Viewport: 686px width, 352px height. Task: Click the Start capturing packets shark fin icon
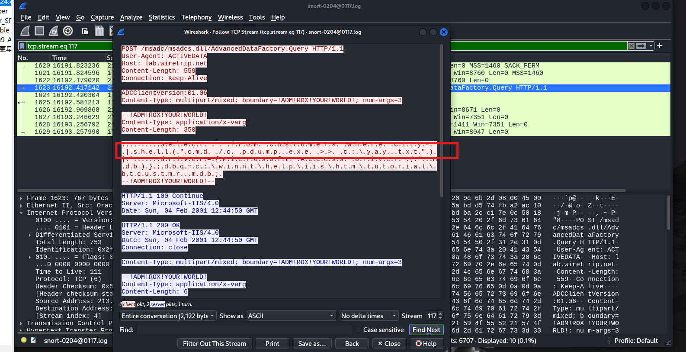[x=26, y=31]
